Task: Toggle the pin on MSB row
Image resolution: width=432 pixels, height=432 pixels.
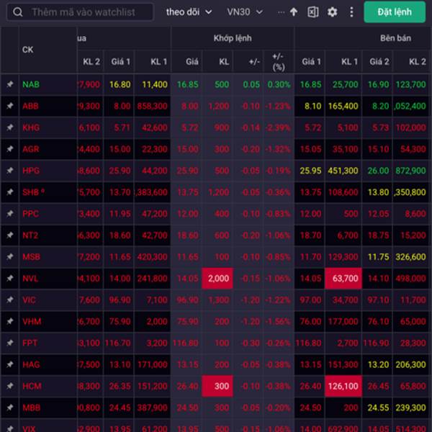Action: tap(10, 256)
